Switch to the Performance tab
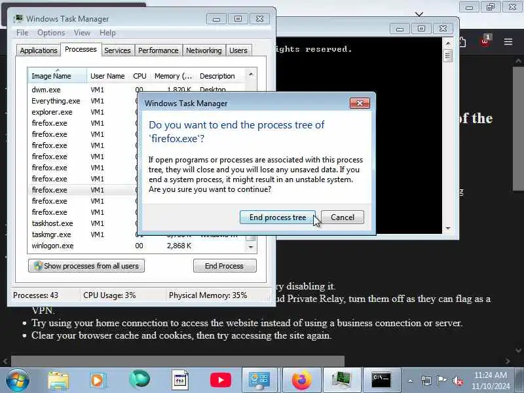This screenshot has height=393, width=524. coord(158,50)
